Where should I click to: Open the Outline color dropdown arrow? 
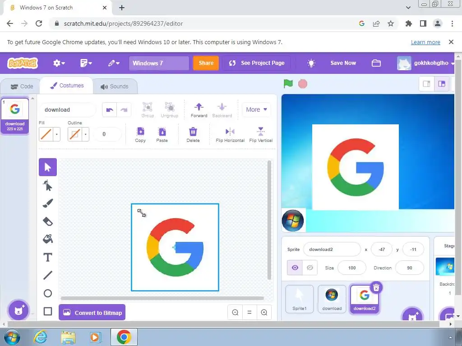pos(85,134)
